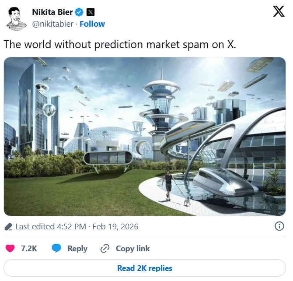293x281 pixels.
Task: Click the post text about prediction market spam
Action: click(x=120, y=45)
